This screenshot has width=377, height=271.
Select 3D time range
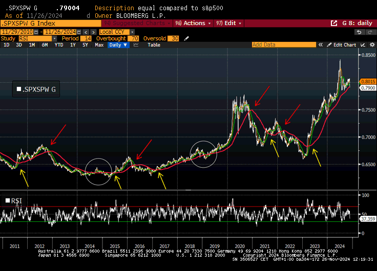click(x=19, y=45)
